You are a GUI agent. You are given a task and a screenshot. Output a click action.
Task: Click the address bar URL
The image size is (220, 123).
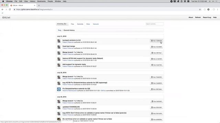point(34,10)
